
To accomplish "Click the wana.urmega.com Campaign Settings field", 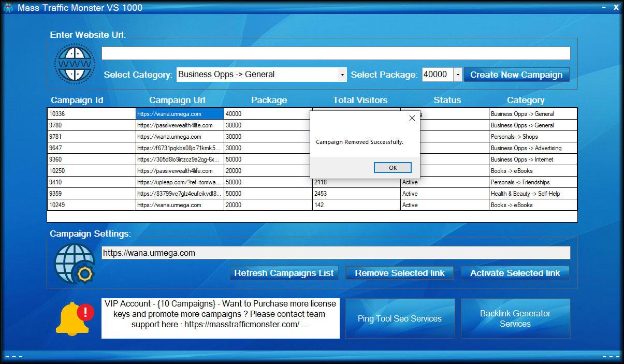I will 336,253.
